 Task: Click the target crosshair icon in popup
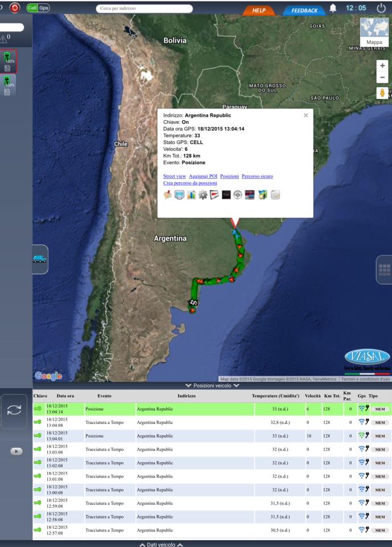coord(238,195)
